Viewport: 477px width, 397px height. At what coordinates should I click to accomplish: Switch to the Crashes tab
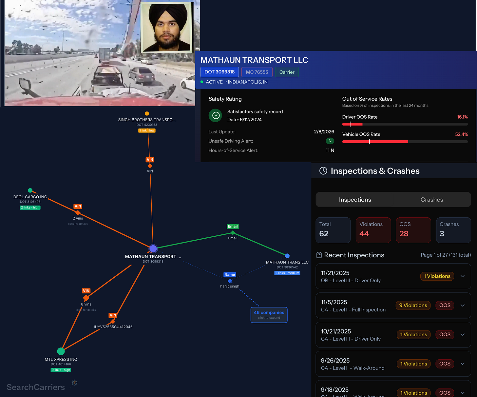(432, 200)
